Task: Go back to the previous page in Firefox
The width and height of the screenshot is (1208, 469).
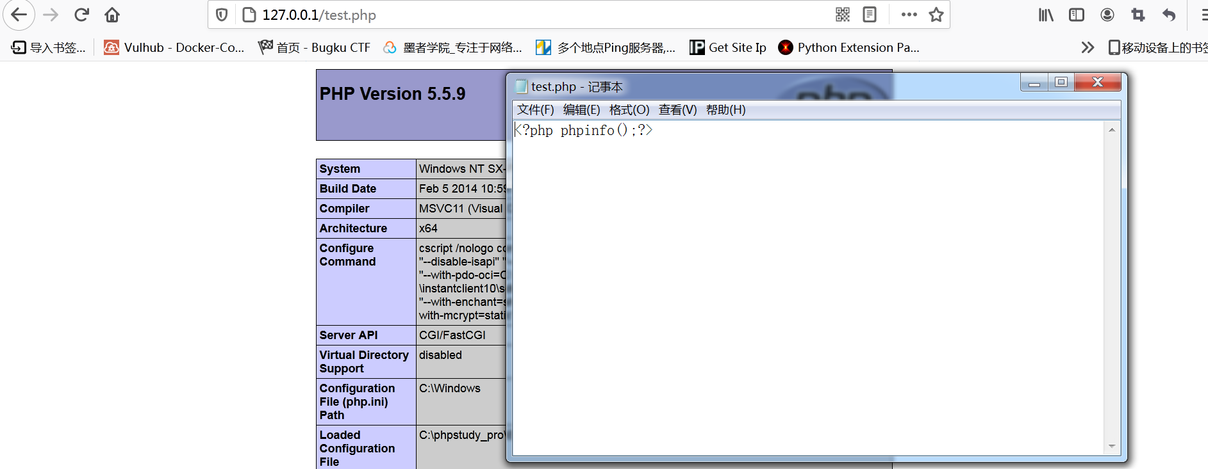Action: click(x=19, y=15)
